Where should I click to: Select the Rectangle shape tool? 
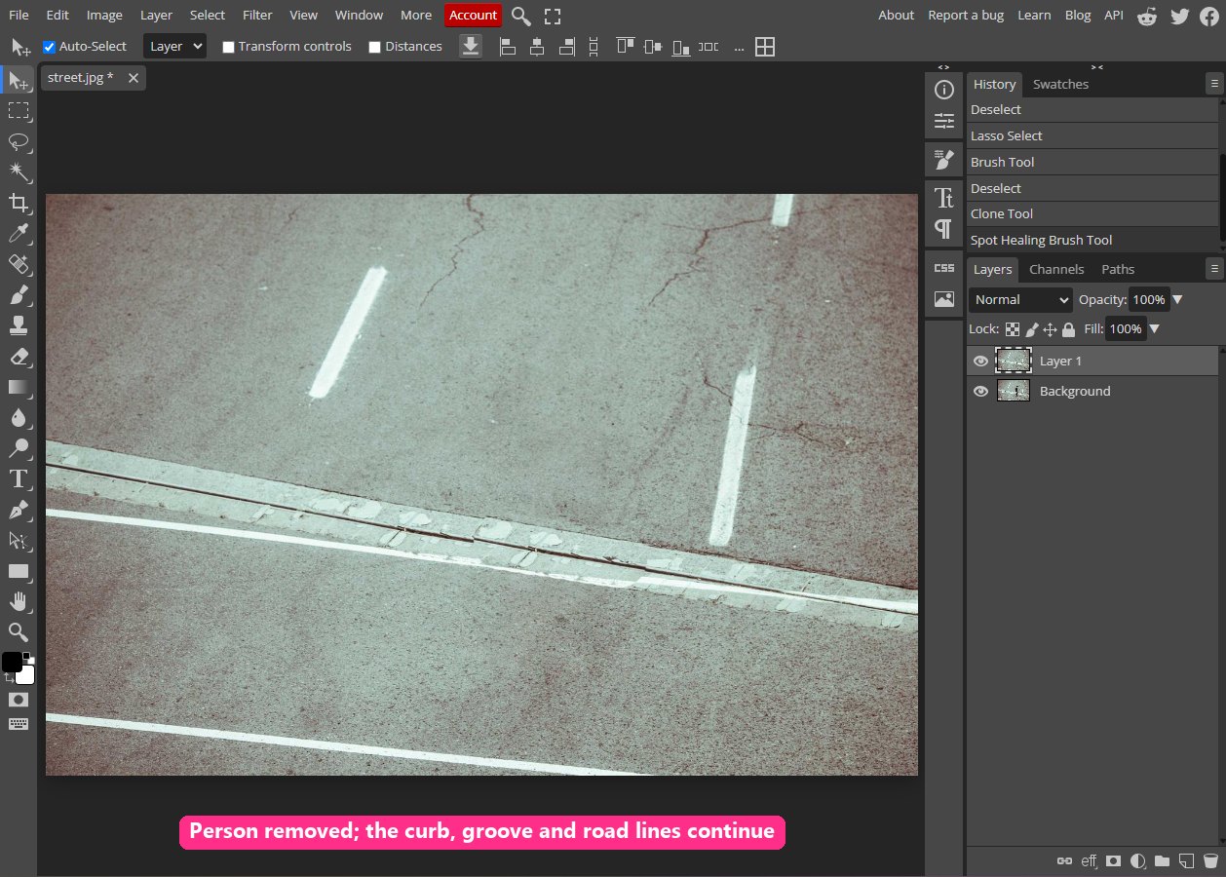click(x=19, y=571)
